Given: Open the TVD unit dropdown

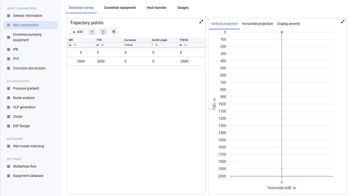Looking at the screenshot, I should pos(100,45).
